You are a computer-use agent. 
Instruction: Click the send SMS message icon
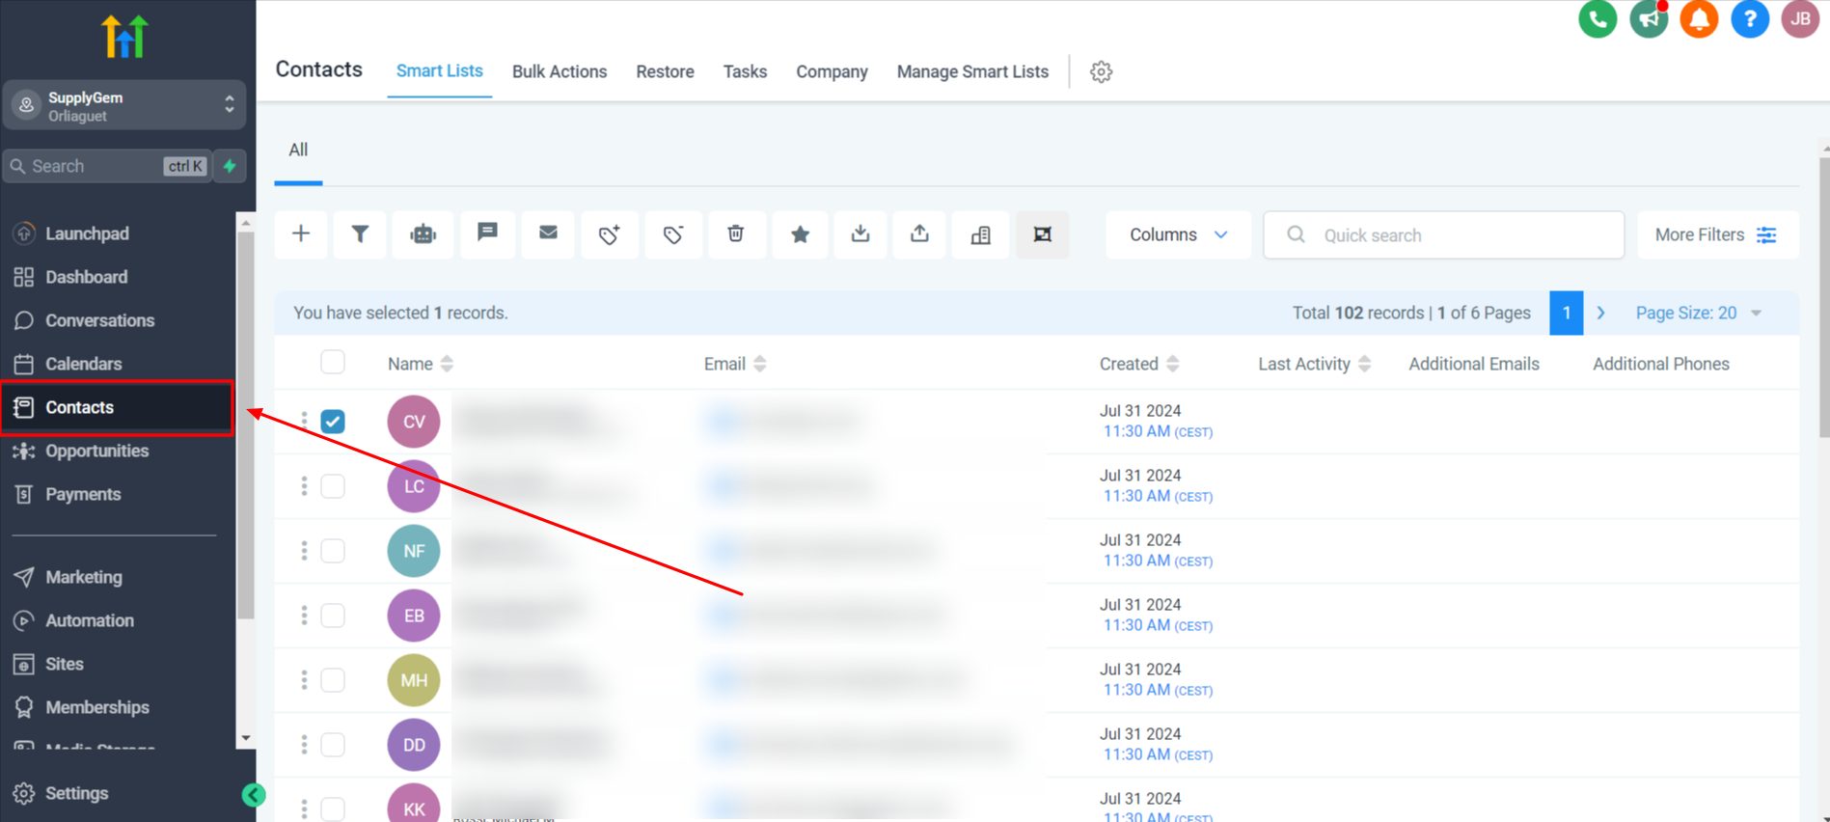coord(488,234)
